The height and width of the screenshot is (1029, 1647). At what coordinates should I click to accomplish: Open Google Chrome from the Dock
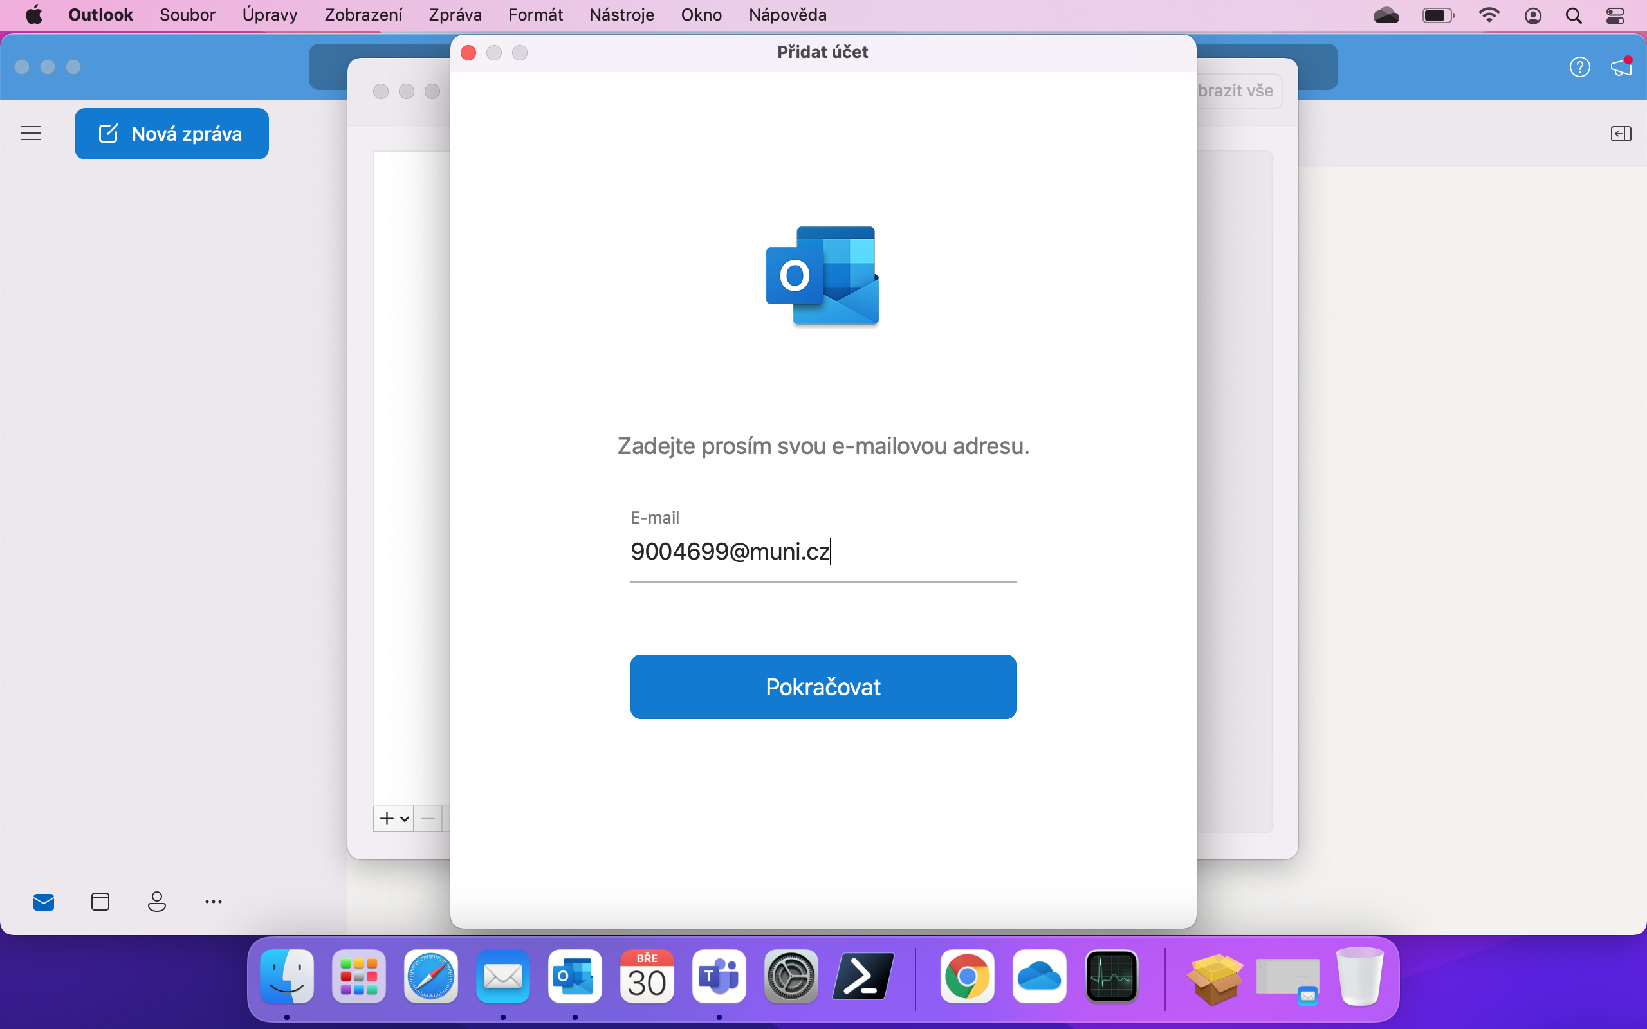click(x=967, y=977)
